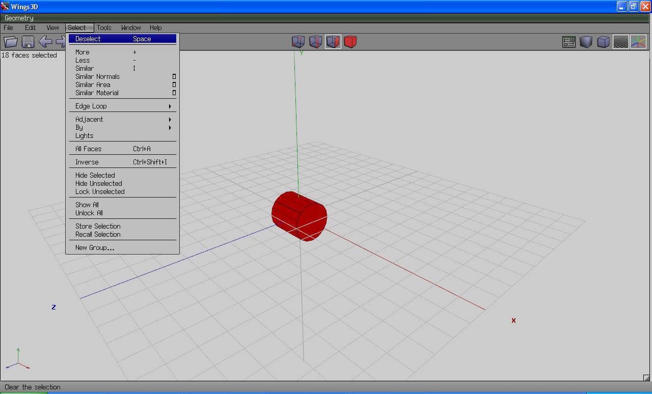Toggle orthographic/perspective view cube icon

(604, 42)
